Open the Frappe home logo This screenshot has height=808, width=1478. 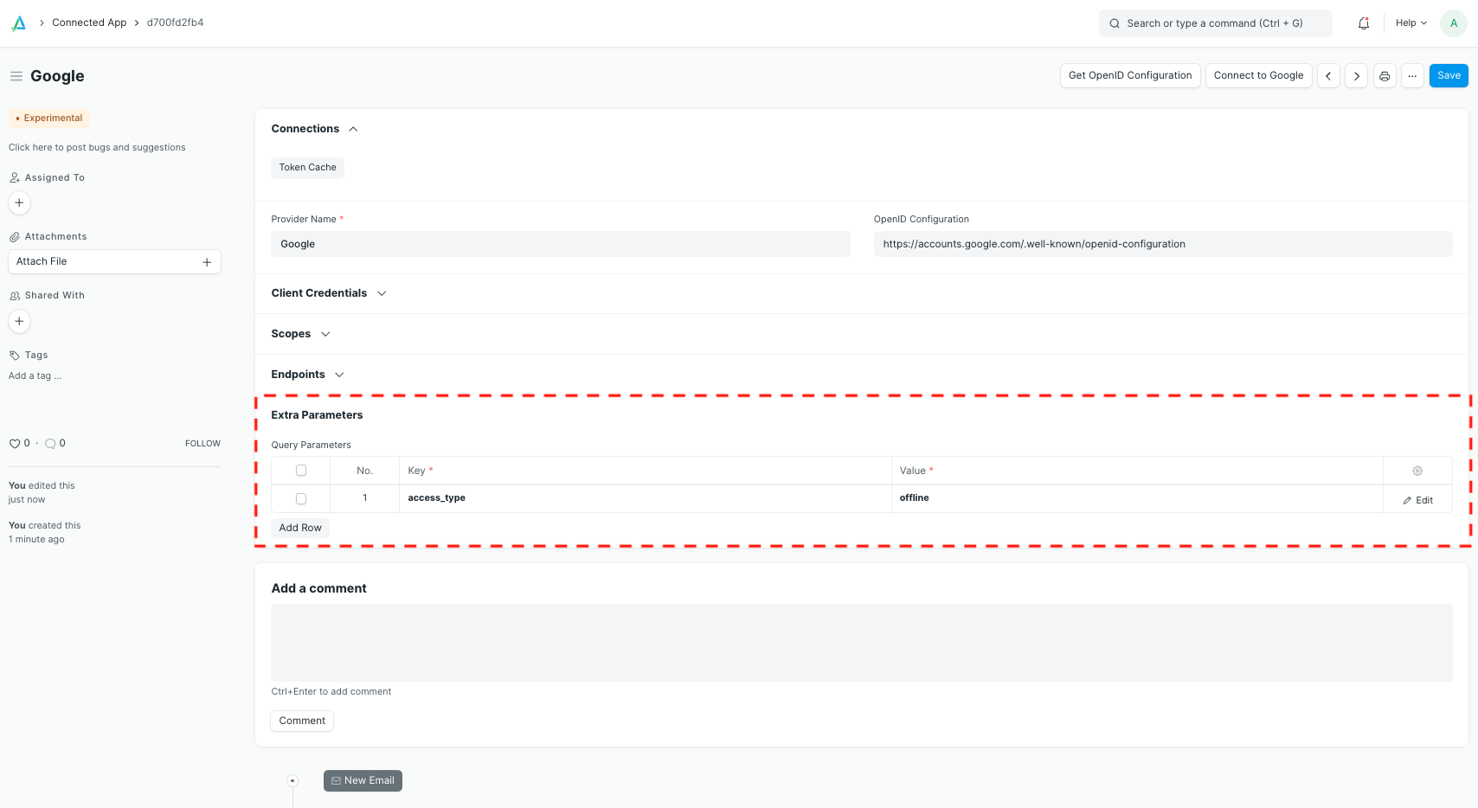pos(18,23)
